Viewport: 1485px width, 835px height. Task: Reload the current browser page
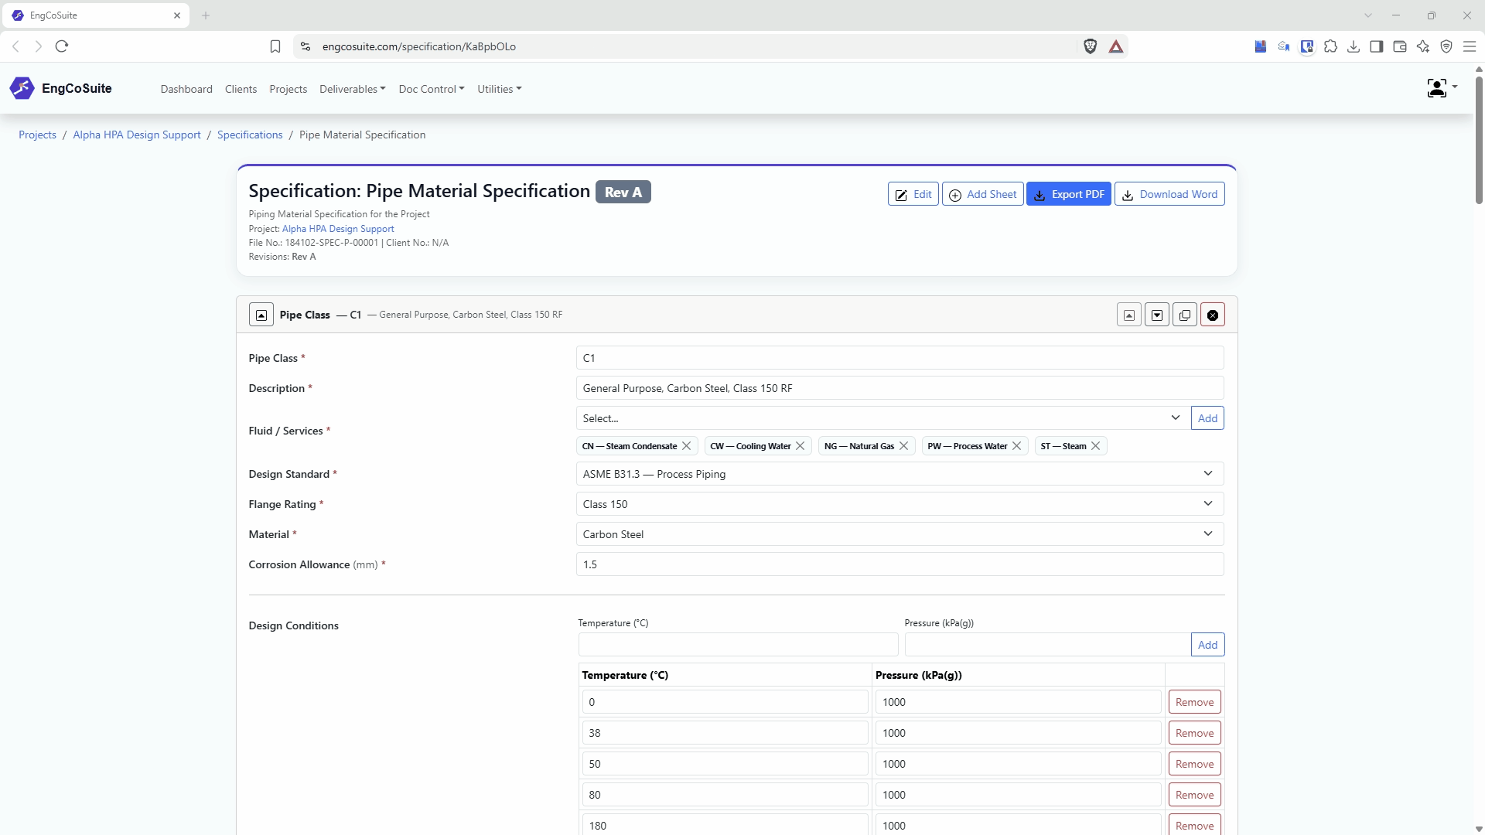[62, 46]
